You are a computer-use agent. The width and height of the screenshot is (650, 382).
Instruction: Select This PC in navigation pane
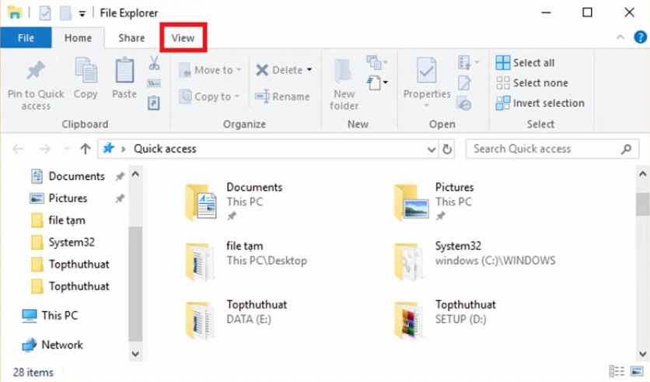tap(59, 316)
